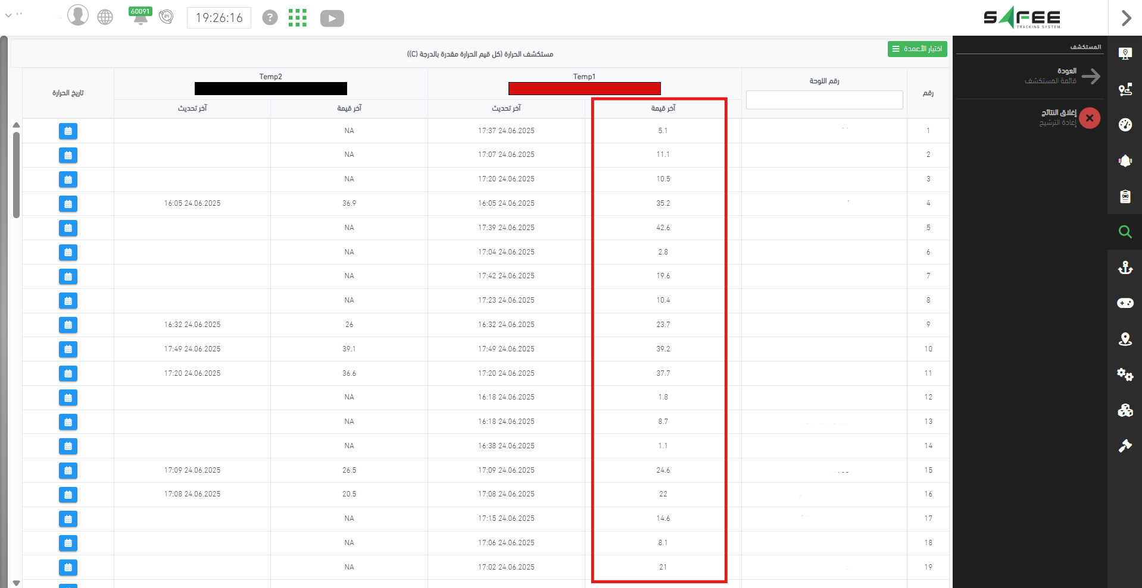Open temperature history calendar for row 4

click(x=68, y=204)
